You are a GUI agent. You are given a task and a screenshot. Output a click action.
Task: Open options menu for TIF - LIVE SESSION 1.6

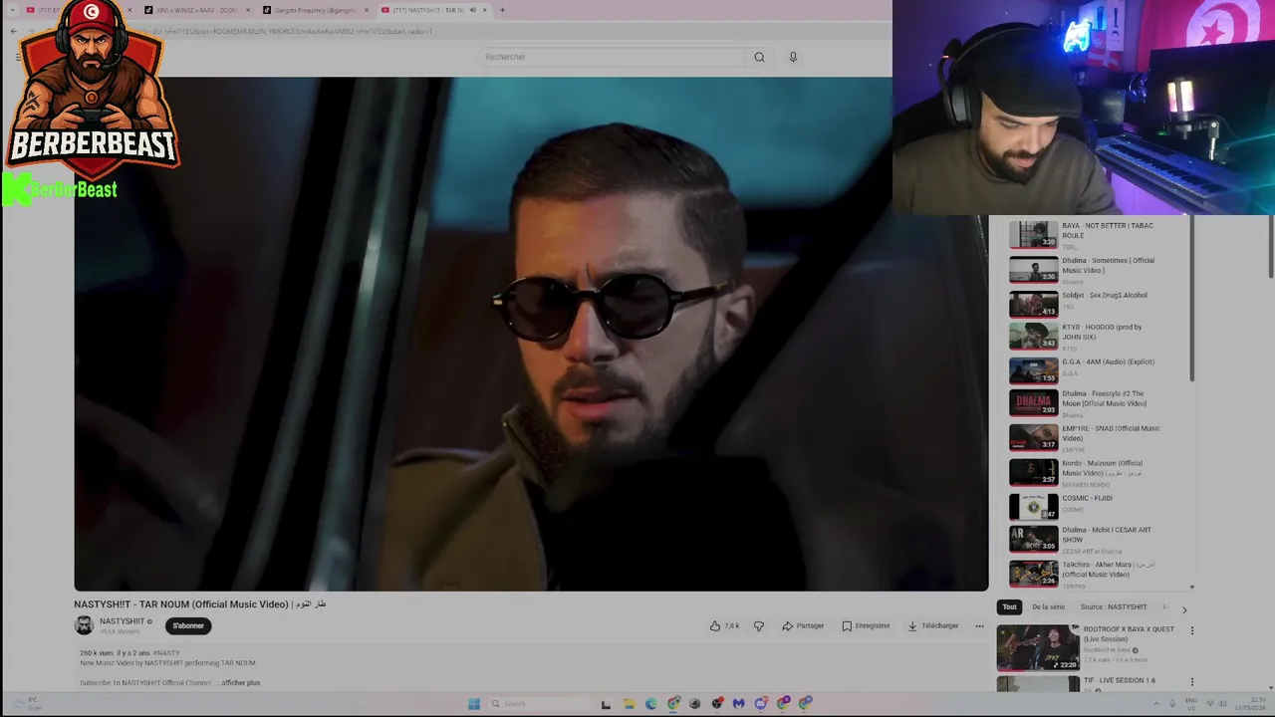(x=1191, y=682)
